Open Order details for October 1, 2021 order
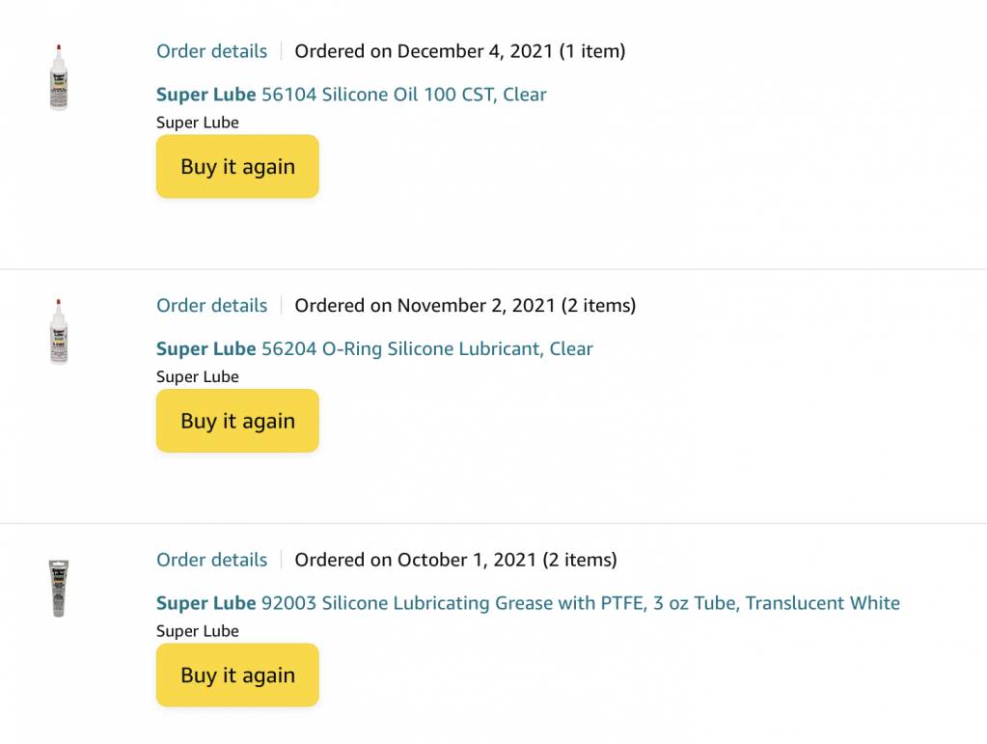The image size is (987, 744). coord(211,560)
